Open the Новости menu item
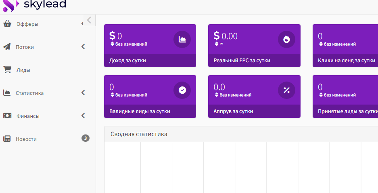 click(26, 139)
